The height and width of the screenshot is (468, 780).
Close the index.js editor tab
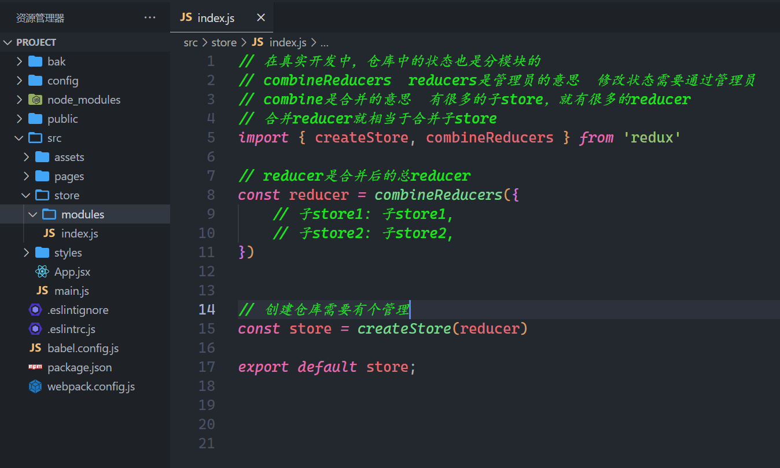click(x=261, y=18)
